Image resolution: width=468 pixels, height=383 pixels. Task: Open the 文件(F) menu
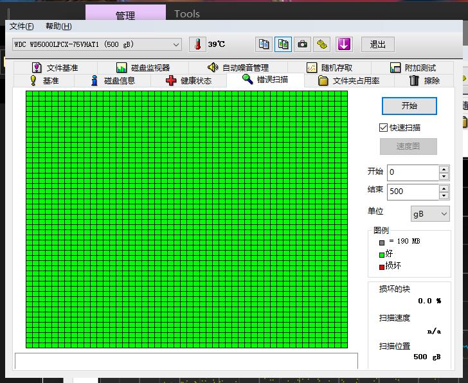click(x=21, y=26)
